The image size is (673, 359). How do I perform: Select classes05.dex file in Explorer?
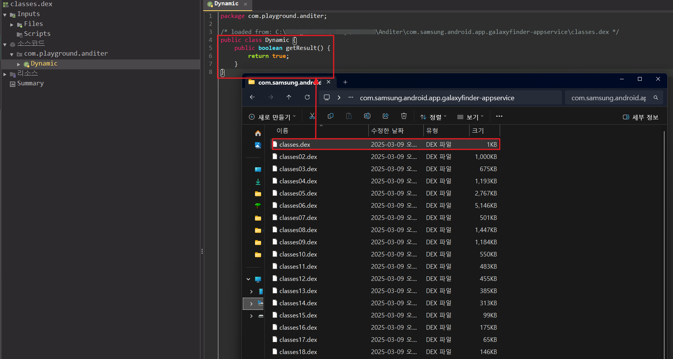click(x=385, y=193)
